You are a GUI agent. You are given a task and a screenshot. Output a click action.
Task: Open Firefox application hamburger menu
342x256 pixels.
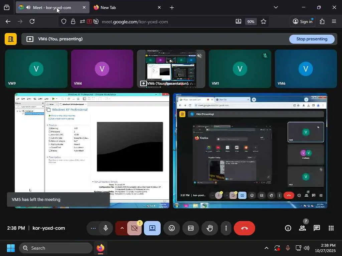tap(334, 22)
